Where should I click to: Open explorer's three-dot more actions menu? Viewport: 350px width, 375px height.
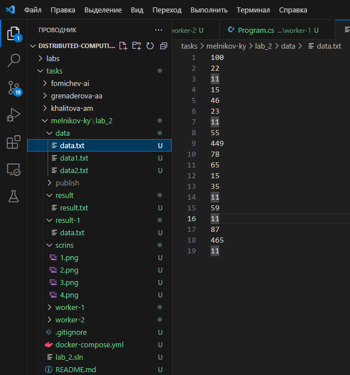click(x=158, y=30)
